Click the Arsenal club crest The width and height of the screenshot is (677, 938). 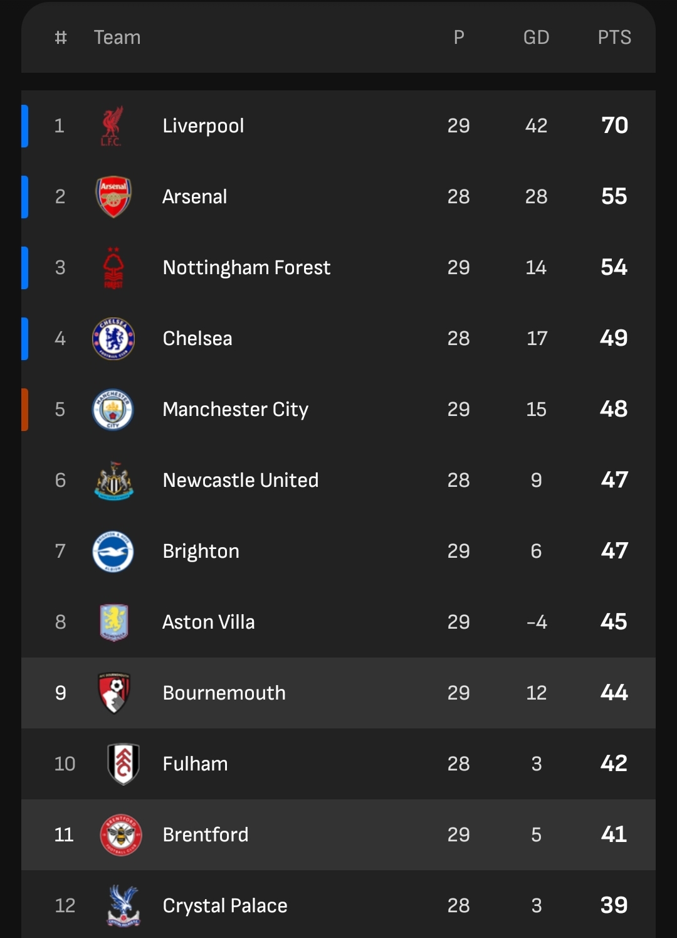[x=113, y=197]
